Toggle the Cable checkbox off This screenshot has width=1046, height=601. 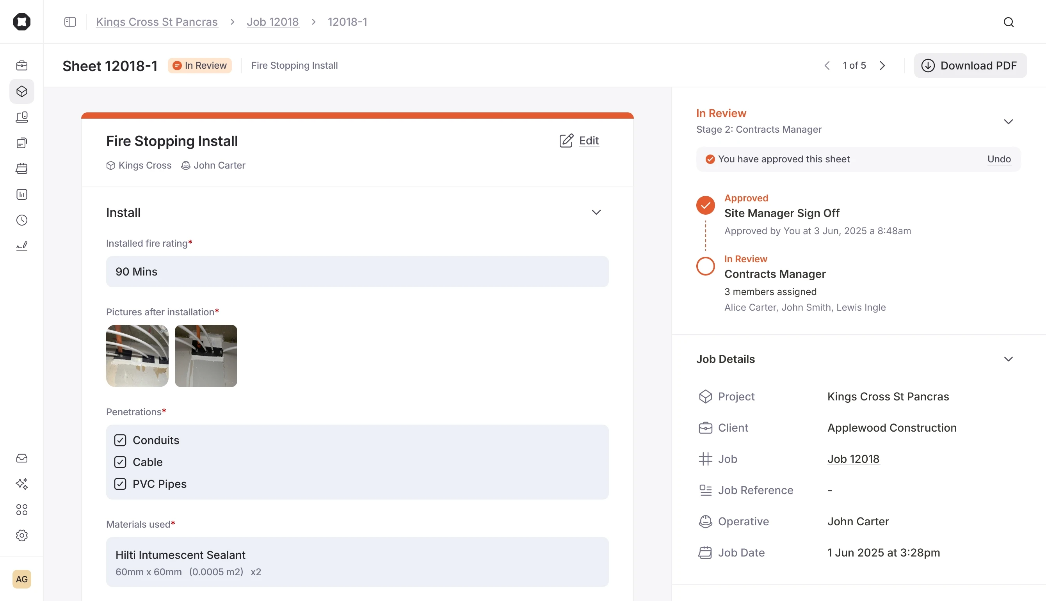click(x=120, y=462)
